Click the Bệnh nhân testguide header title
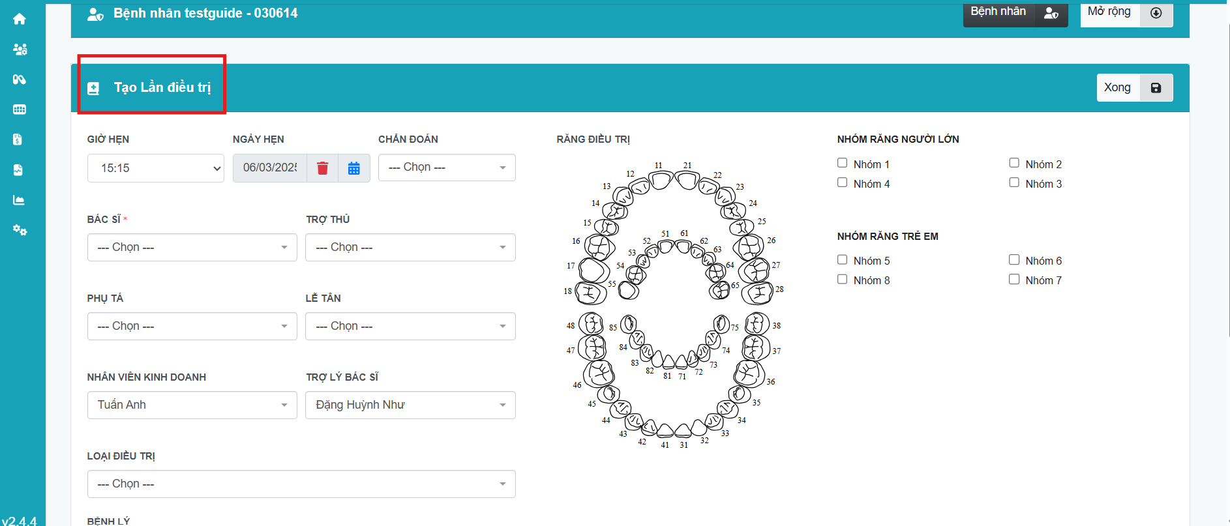 [x=205, y=13]
